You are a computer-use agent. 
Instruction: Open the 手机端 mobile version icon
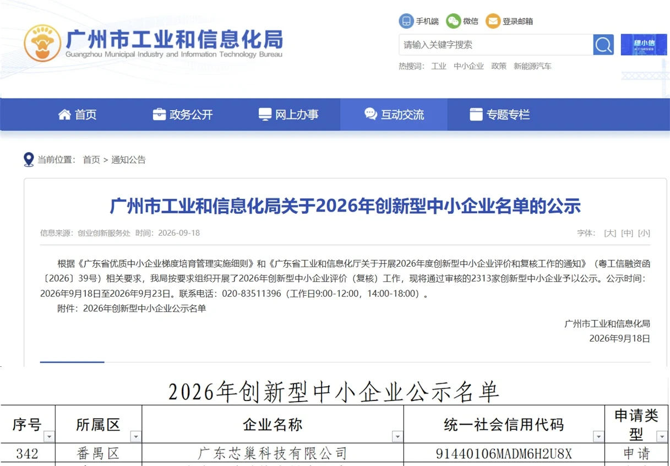[406, 21]
